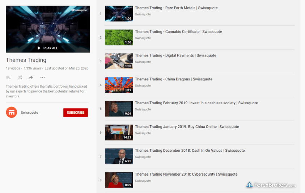The image size is (305, 193).
Task: Click 'Last updated on Mar 20, 2020' text
Action: point(67,68)
